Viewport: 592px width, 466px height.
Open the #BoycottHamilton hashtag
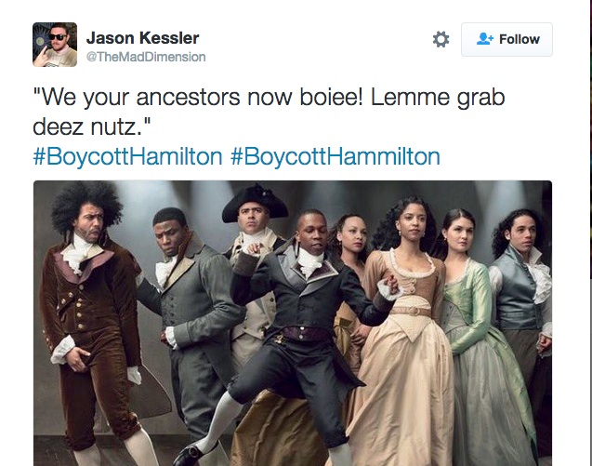pyautogui.click(x=128, y=155)
